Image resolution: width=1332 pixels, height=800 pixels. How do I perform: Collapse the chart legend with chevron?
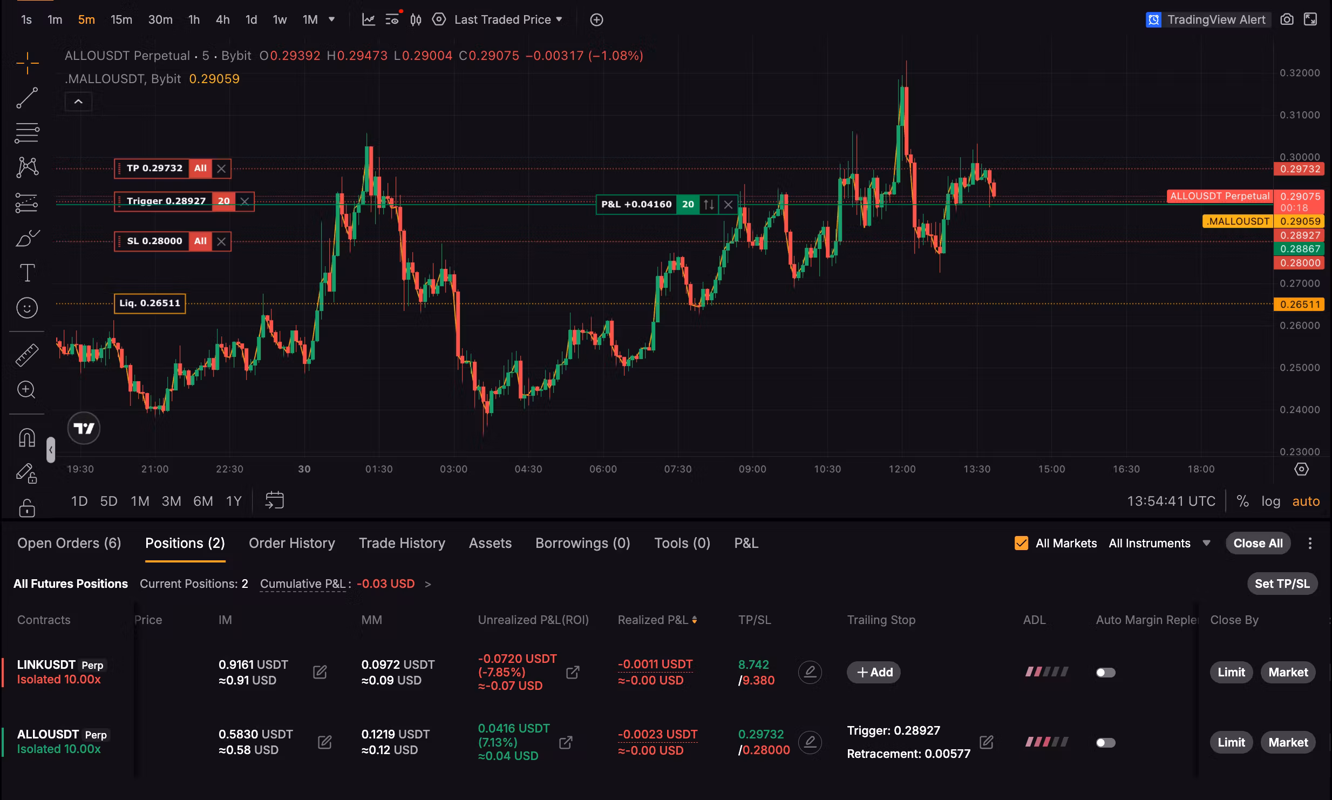coord(78,101)
